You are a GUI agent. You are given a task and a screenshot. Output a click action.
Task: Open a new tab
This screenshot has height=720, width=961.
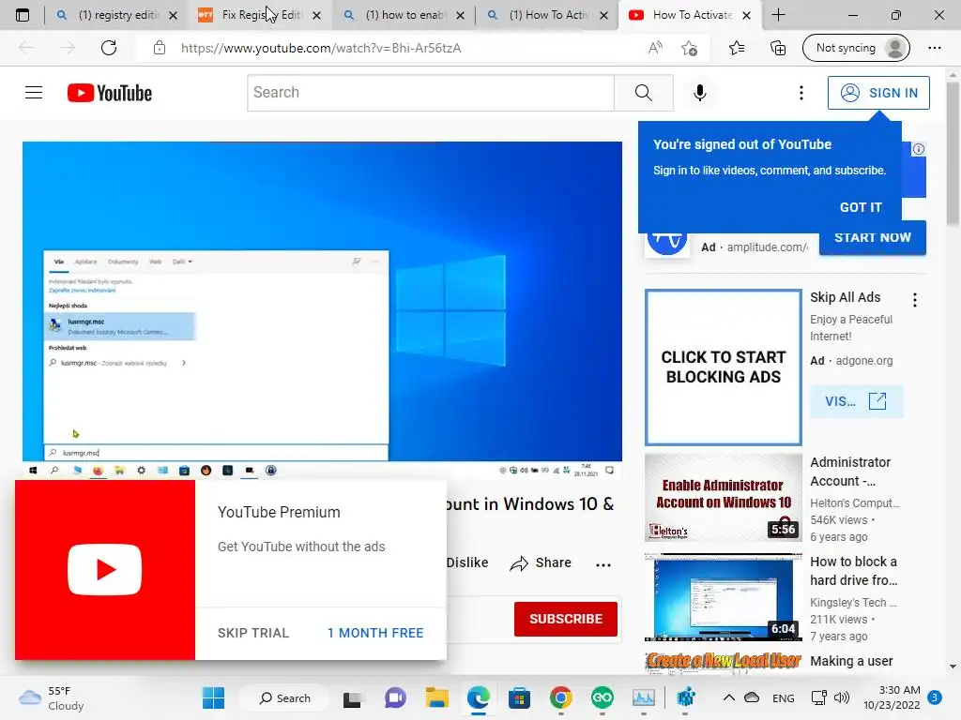[778, 15]
